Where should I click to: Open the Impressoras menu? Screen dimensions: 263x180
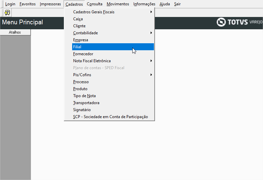[x=50, y=4]
